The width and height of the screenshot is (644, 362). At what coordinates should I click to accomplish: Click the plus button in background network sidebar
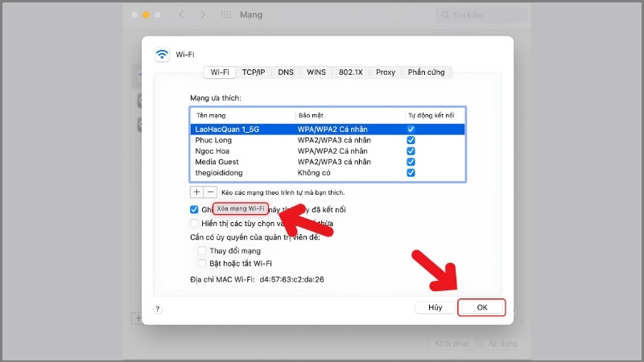(138, 318)
